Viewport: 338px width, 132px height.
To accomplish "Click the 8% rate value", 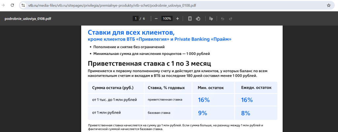I will click(x=246, y=113).
